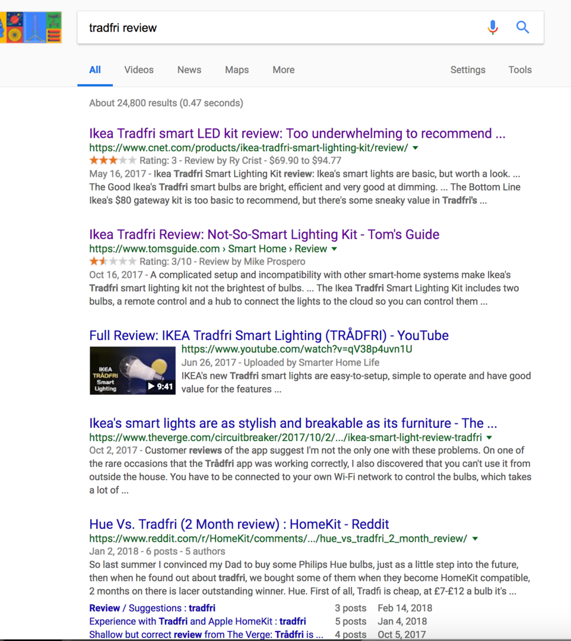This screenshot has height=641, width=571.
Task: Open search Settings
Action: (467, 70)
